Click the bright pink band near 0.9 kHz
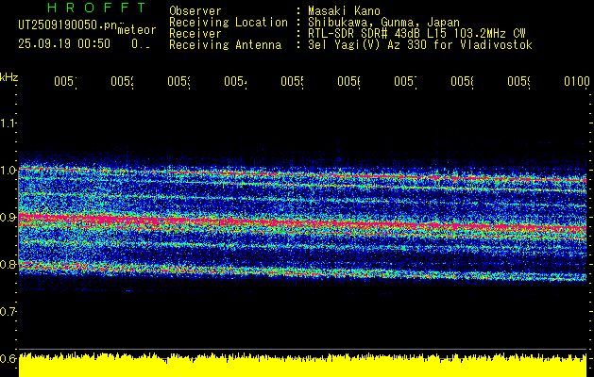The image size is (594, 377). 303,223
